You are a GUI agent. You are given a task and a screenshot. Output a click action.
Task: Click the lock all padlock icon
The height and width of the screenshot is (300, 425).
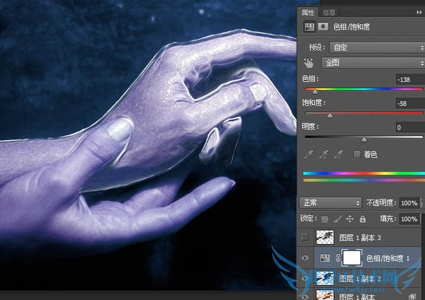(x=362, y=220)
